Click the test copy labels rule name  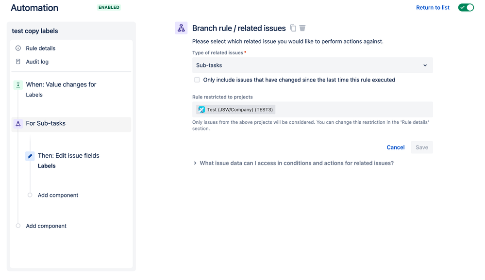point(35,31)
